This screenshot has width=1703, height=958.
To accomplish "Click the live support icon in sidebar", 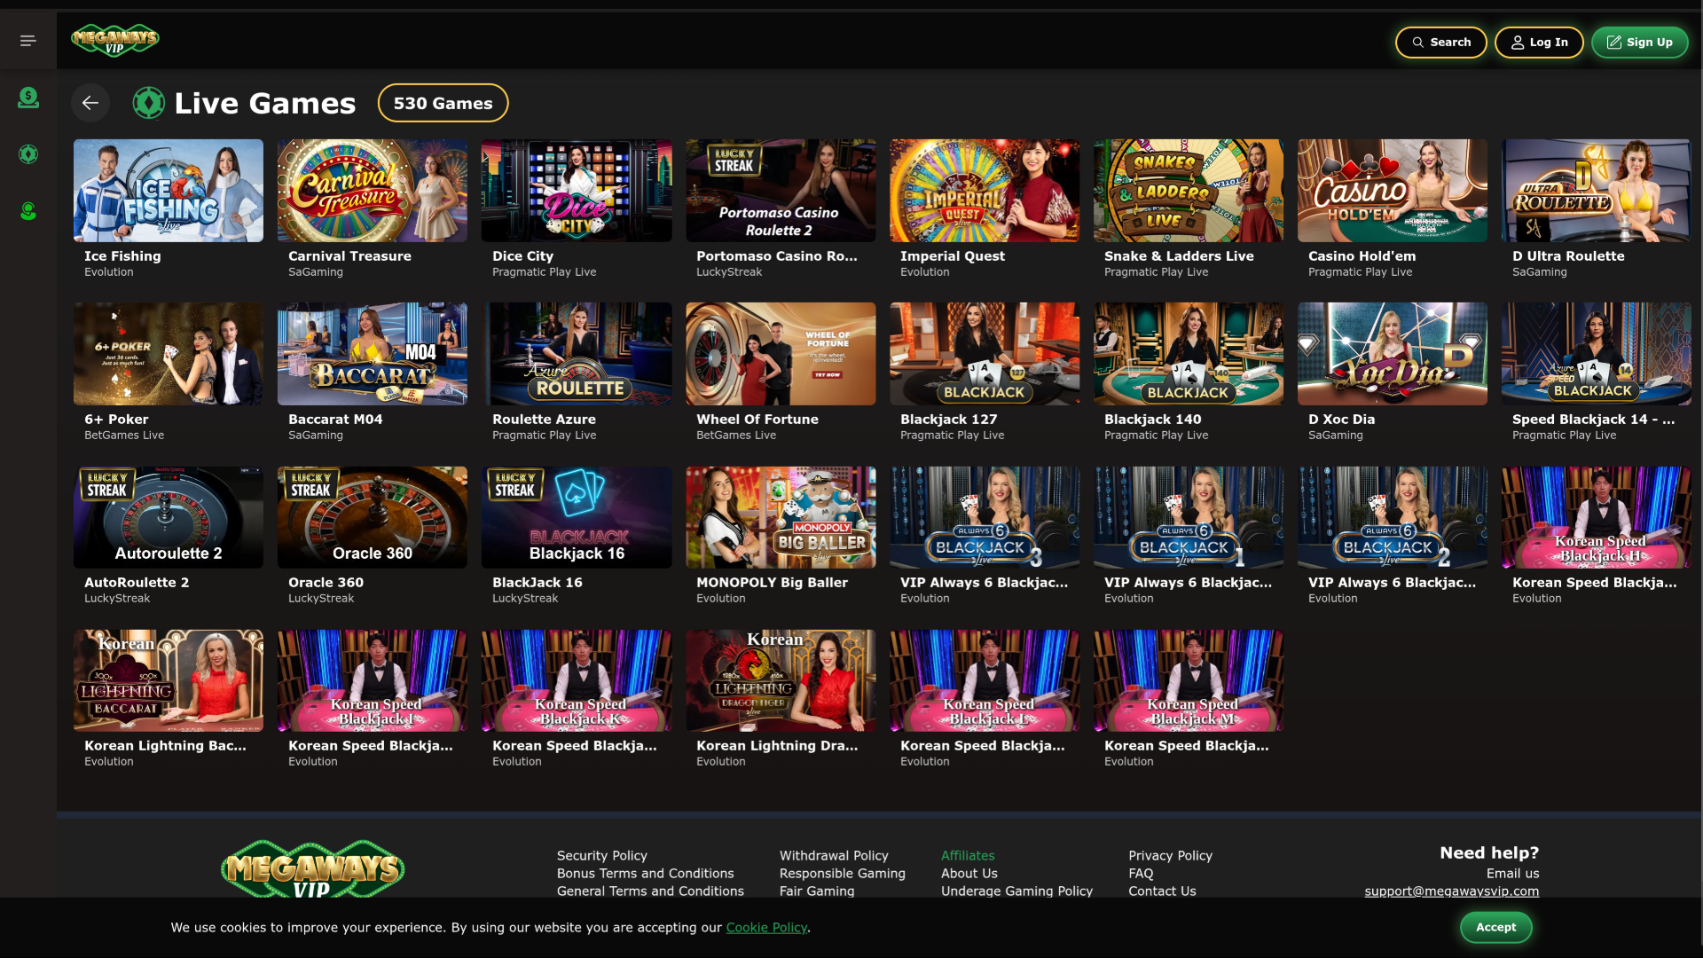I will coord(27,211).
